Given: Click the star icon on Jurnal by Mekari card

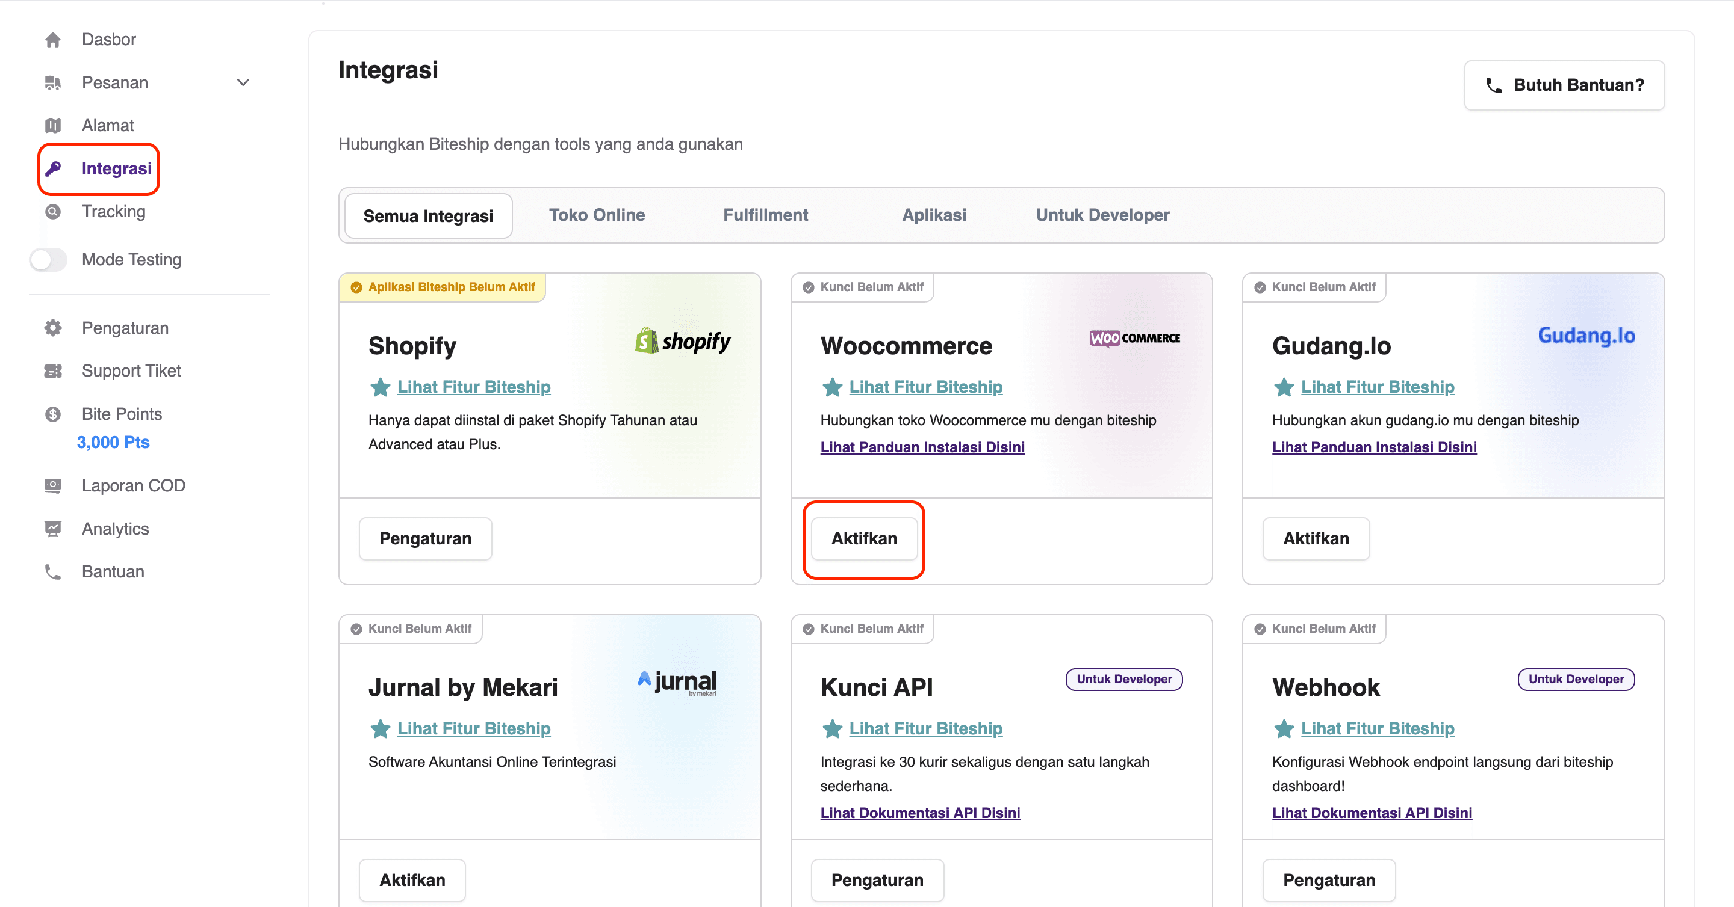Looking at the screenshot, I should pos(381,729).
